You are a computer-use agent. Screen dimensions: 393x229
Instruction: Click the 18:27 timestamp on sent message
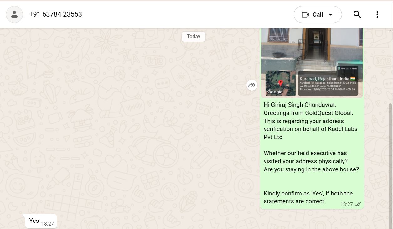(x=346, y=205)
